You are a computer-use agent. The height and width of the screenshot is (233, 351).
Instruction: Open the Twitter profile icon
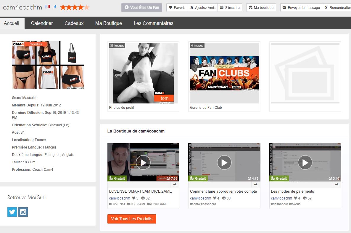[12, 212]
